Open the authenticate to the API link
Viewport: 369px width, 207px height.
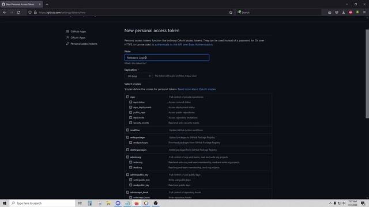tap(183, 44)
